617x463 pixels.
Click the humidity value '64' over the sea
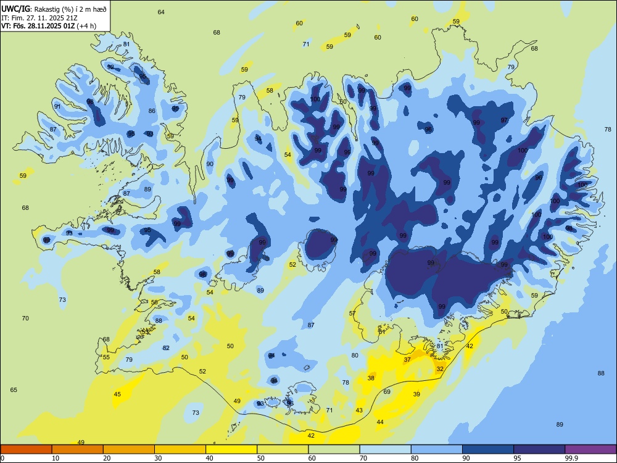(161, 12)
